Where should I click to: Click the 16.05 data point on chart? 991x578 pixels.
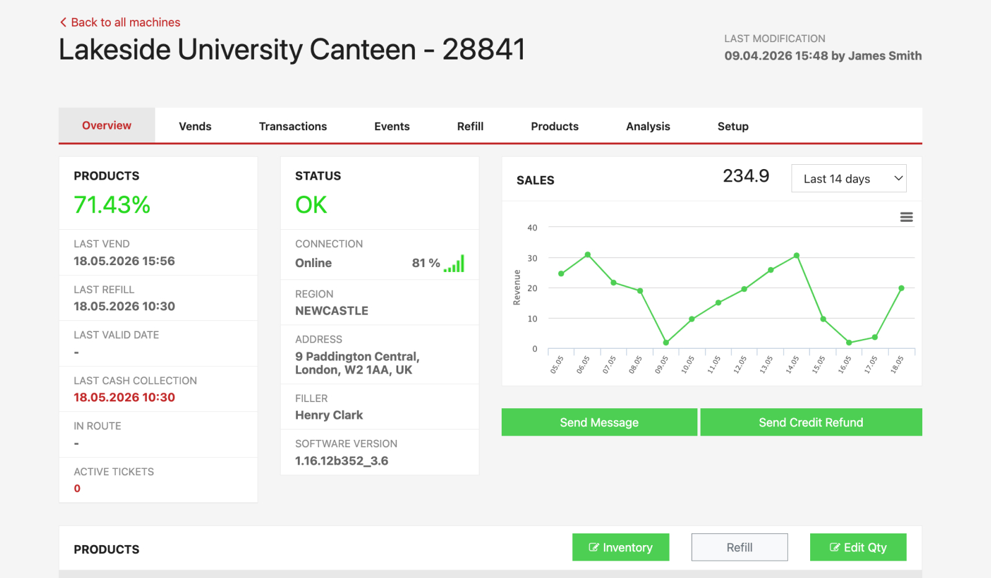[849, 343]
